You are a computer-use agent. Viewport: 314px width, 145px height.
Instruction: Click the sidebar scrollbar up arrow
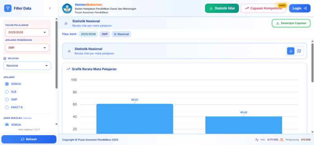click(57, 19)
